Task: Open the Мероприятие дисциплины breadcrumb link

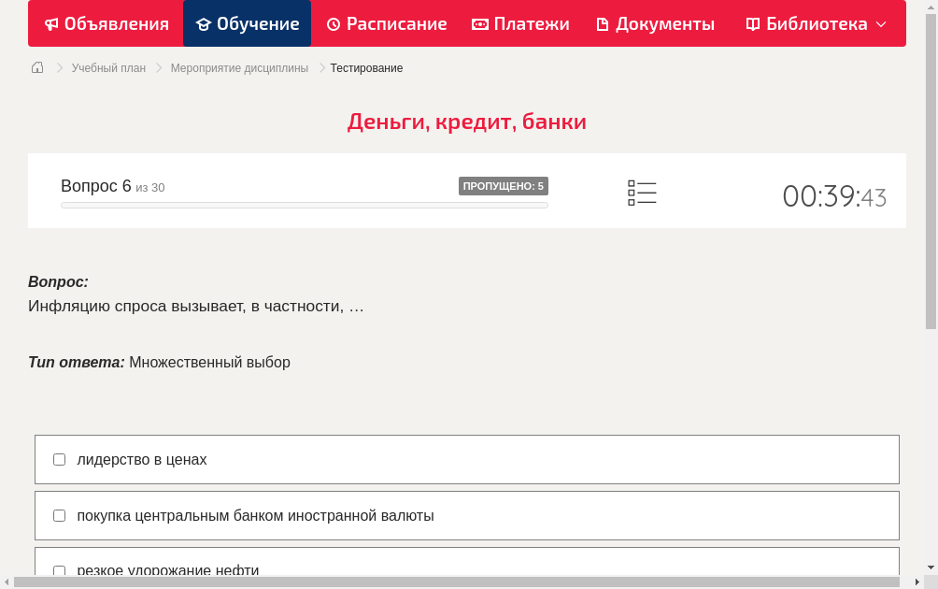Action: point(239,67)
